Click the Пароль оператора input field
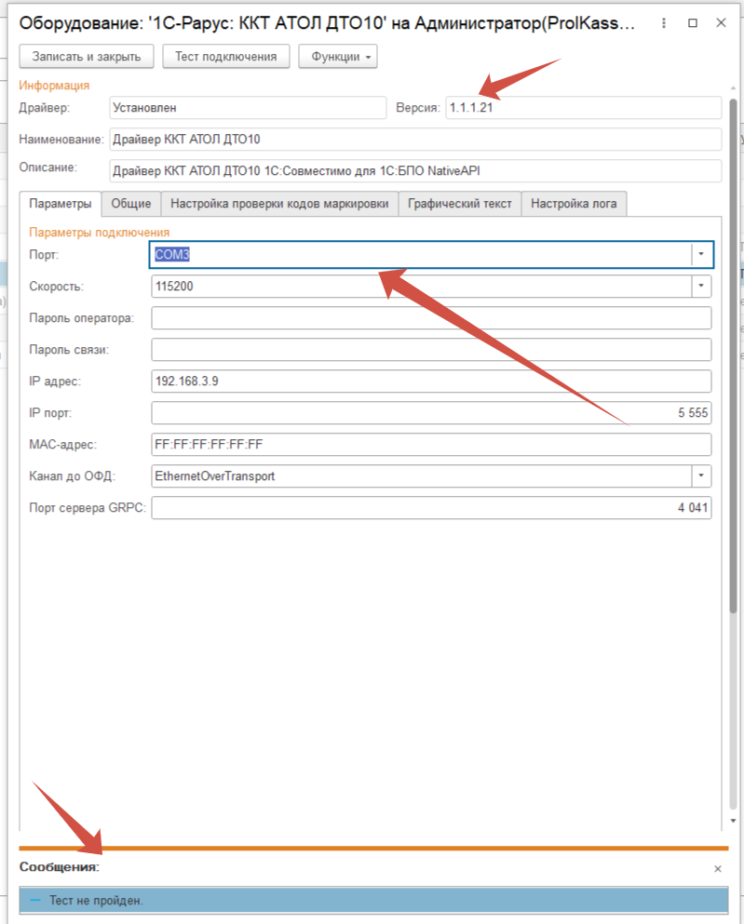 pyautogui.click(x=430, y=318)
